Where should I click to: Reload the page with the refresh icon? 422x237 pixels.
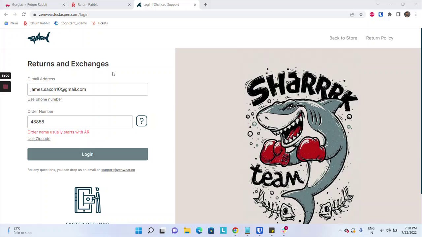point(24,14)
